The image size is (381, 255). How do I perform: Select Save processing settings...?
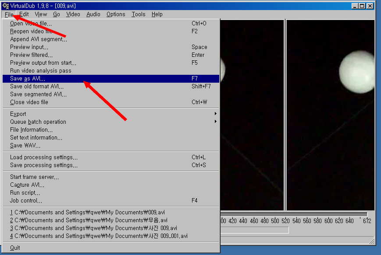(x=111, y=165)
